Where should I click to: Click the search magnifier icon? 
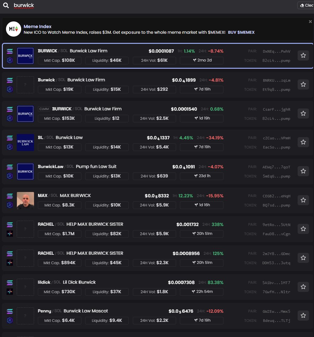[6, 5]
